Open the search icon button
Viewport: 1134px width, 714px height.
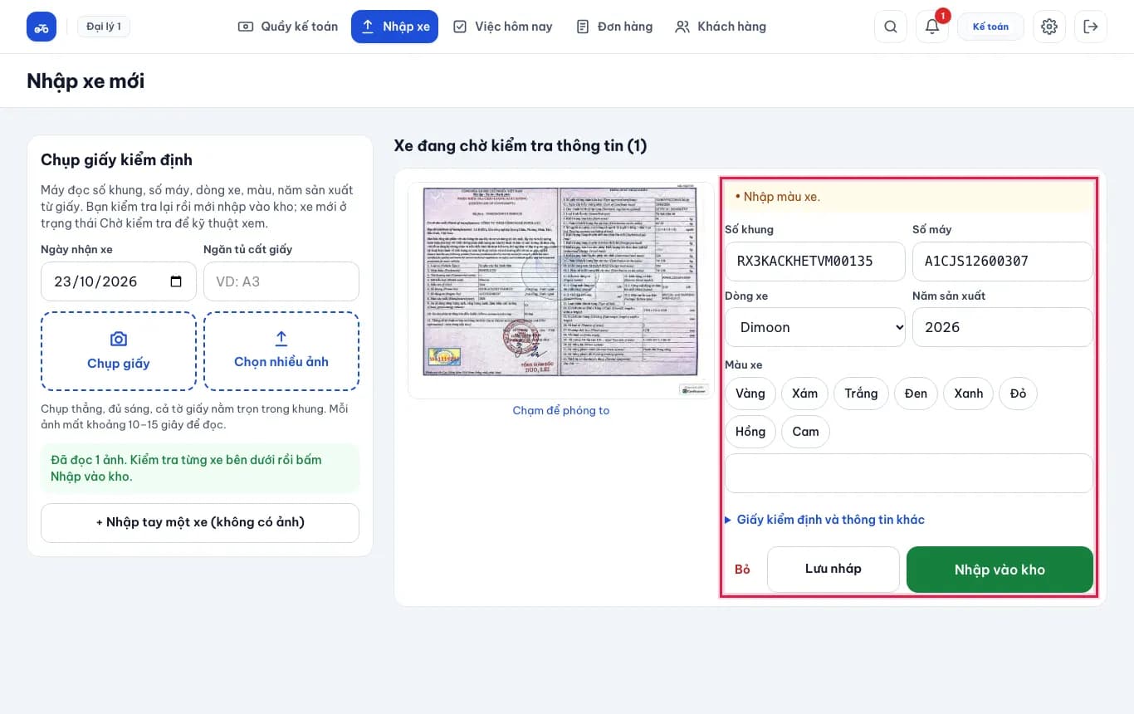(891, 27)
